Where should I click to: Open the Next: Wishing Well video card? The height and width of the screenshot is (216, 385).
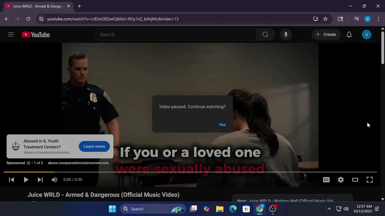292,199
